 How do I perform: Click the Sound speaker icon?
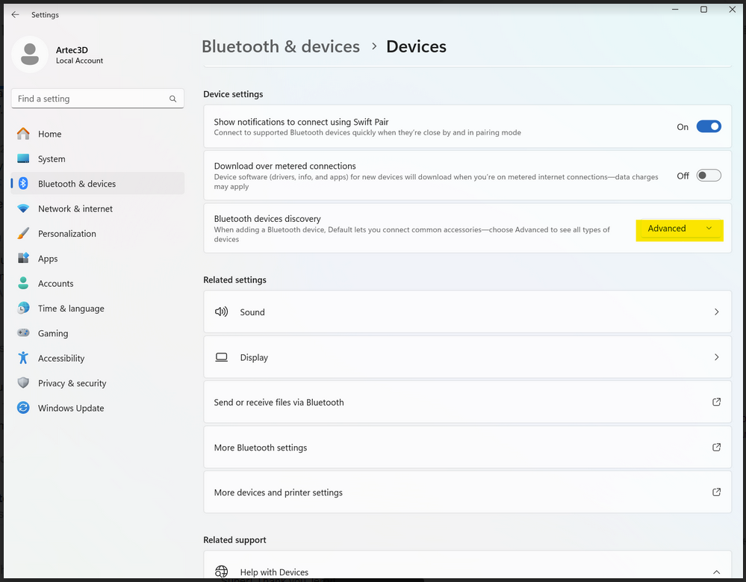[x=221, y=312]
